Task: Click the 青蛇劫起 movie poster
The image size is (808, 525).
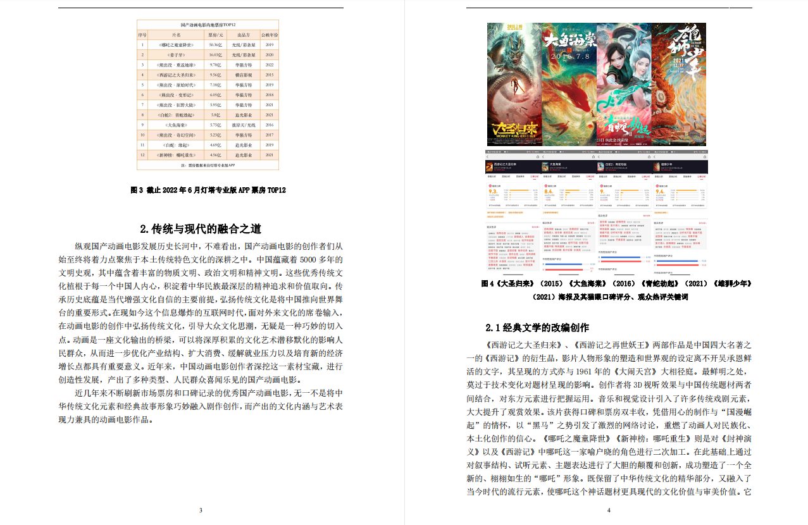Action: point(624,85)
